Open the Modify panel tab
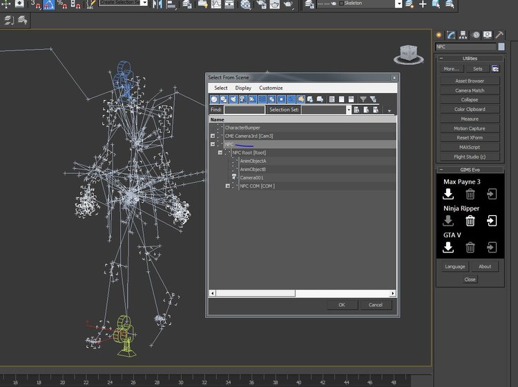 point(451,35)
